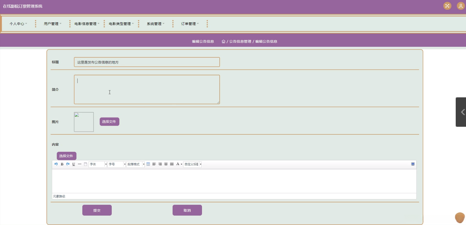The height and width of the screenshot is (225, 466).
Task: Open the font color picker arrow
Action: 181,164
